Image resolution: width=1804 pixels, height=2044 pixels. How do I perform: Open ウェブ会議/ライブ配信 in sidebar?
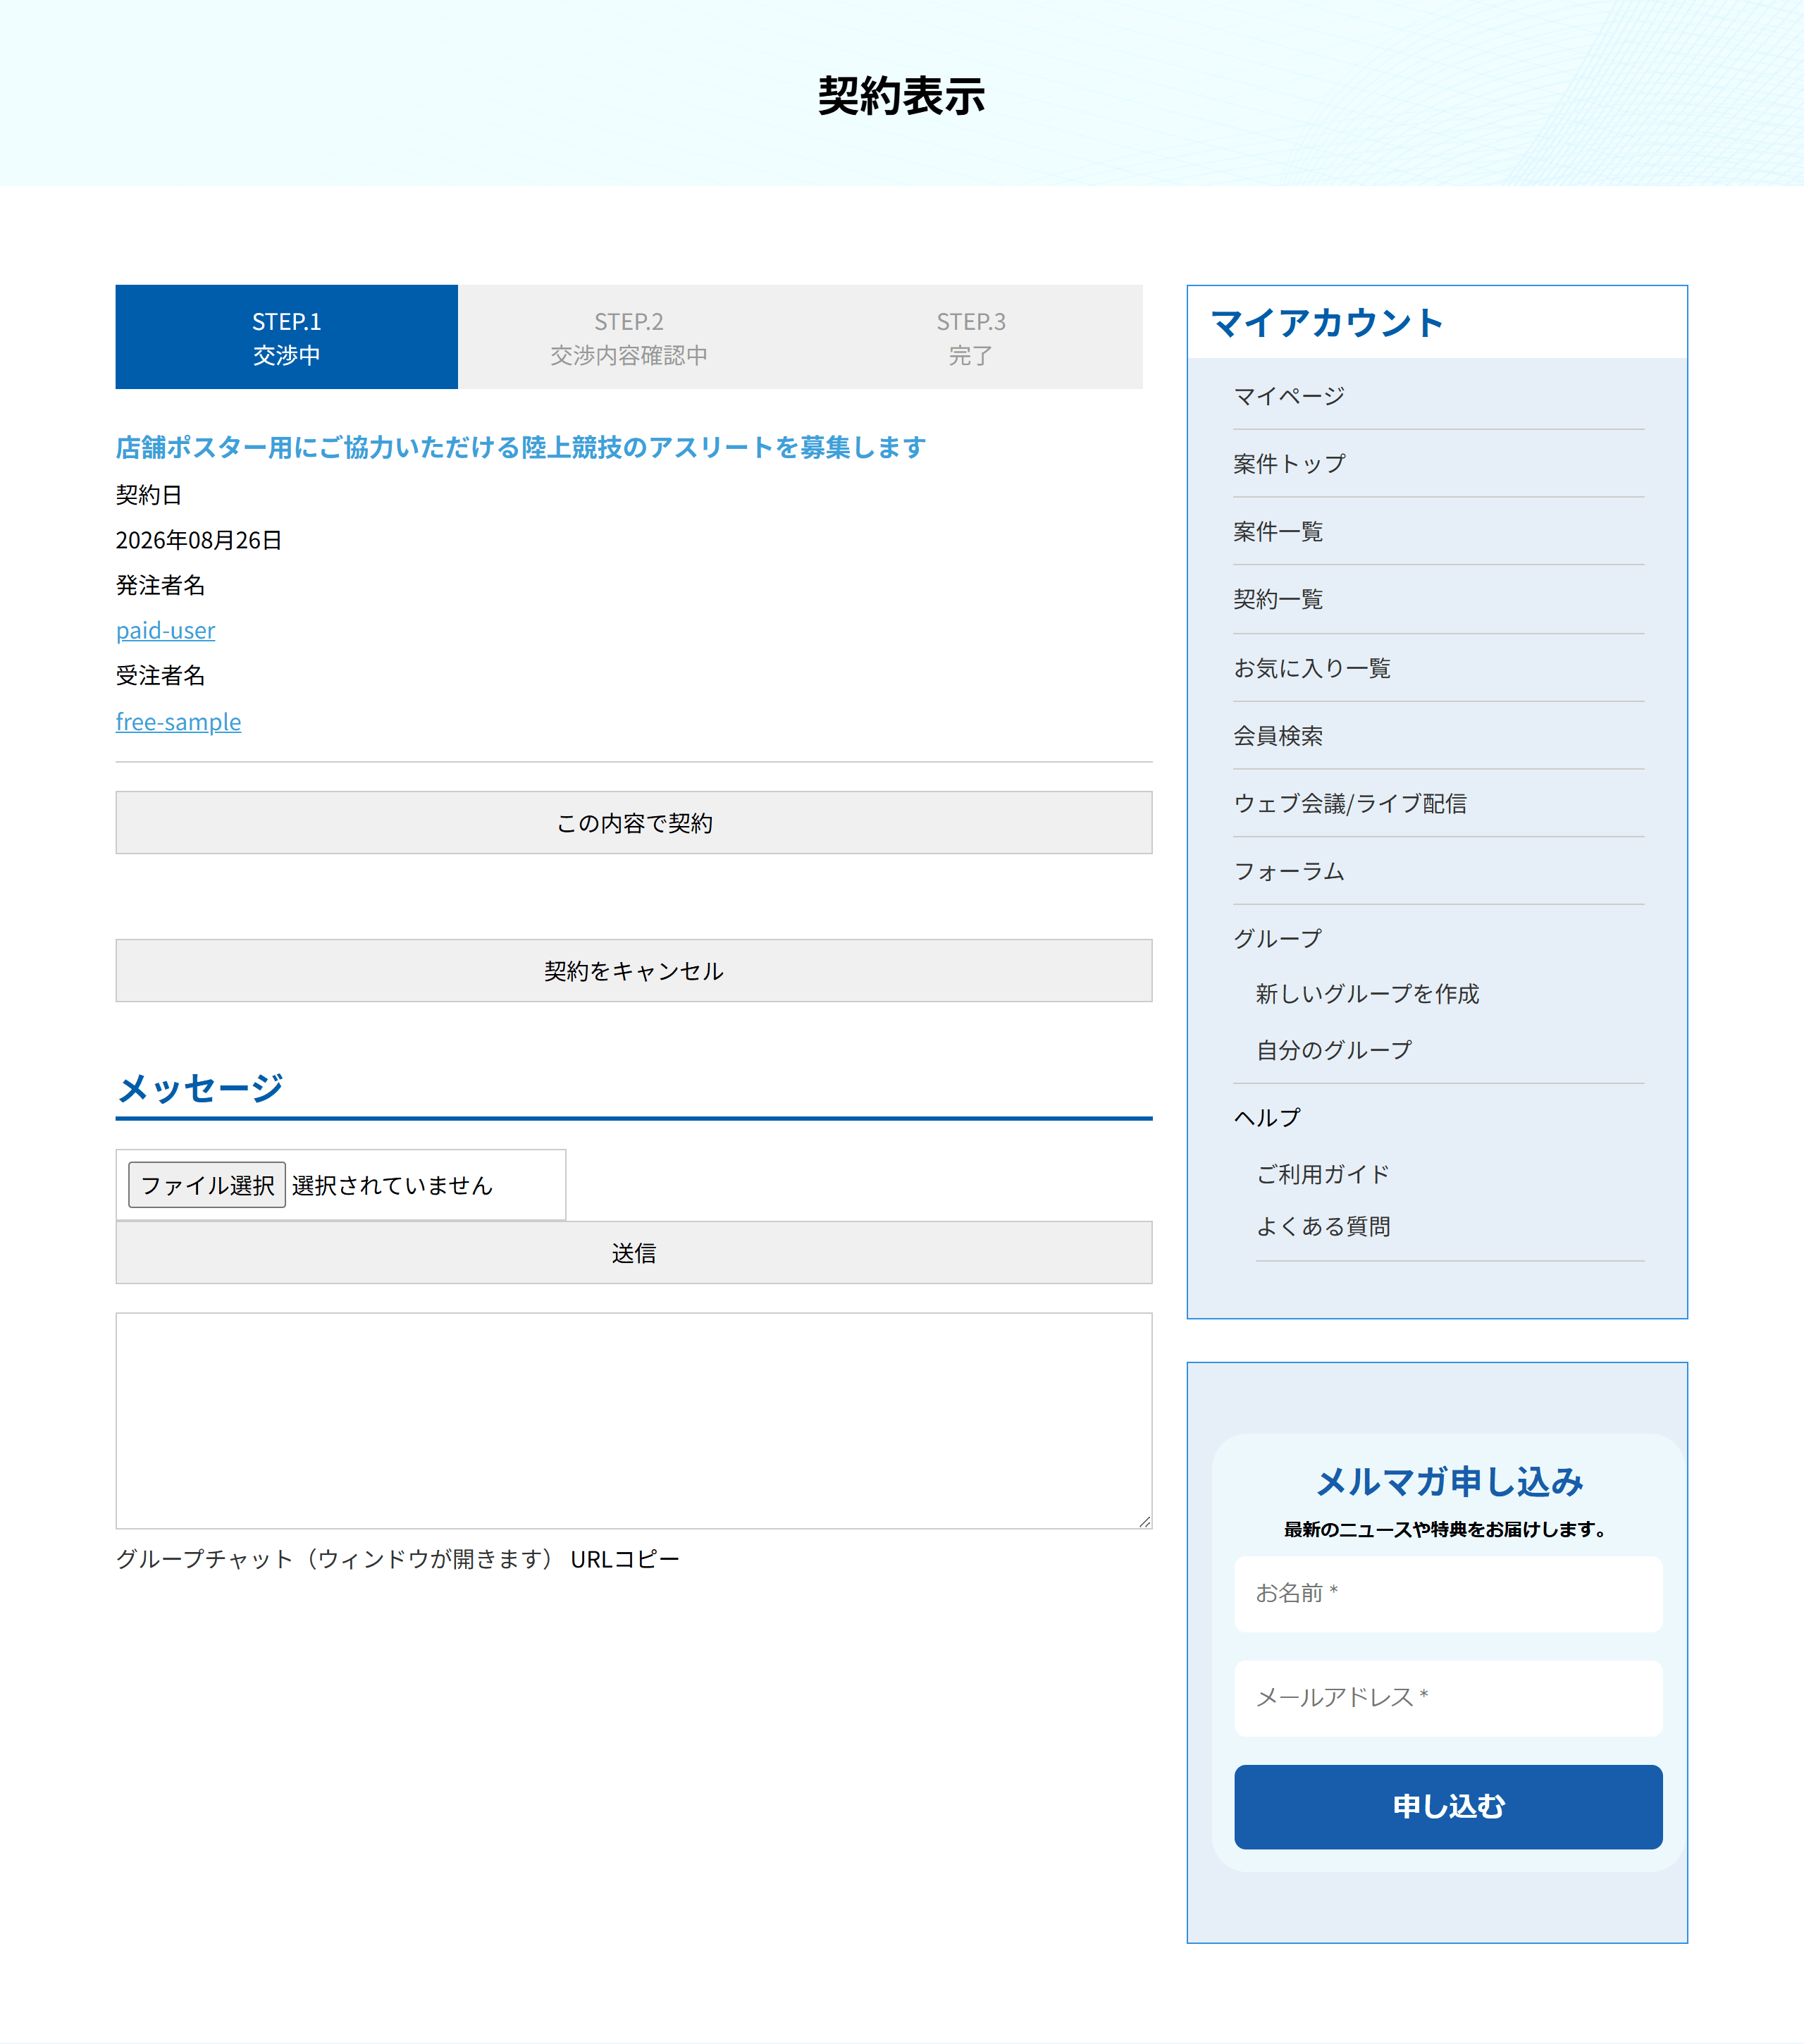[x=1350, y=803]
